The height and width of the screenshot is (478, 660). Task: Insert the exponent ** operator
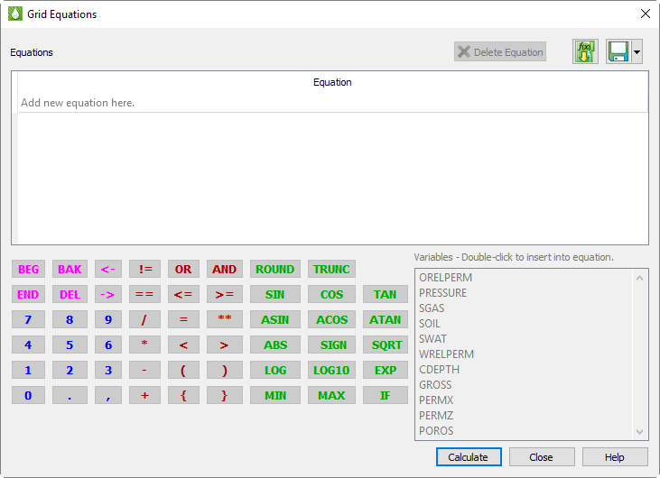point(225,319)
